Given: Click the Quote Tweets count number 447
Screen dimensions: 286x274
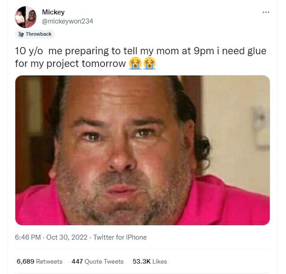Looking at the screenshot, I should (77, 261).
